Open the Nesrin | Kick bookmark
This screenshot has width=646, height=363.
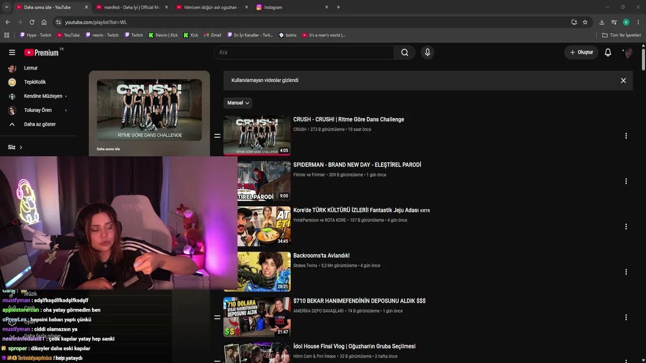163,35
